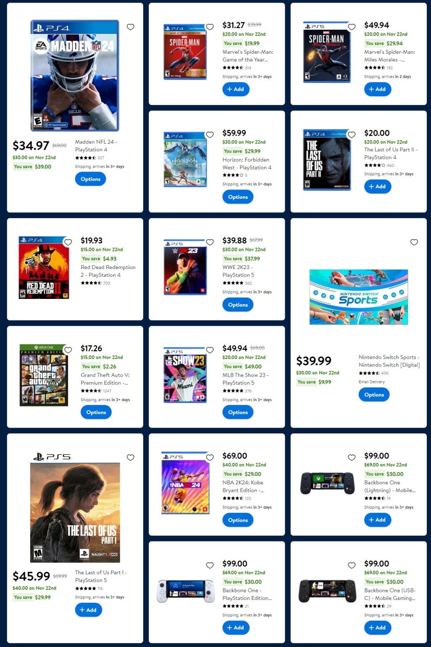
Task: Toggle heart for WWE 2K23
Action: click(x=210, y=242)
